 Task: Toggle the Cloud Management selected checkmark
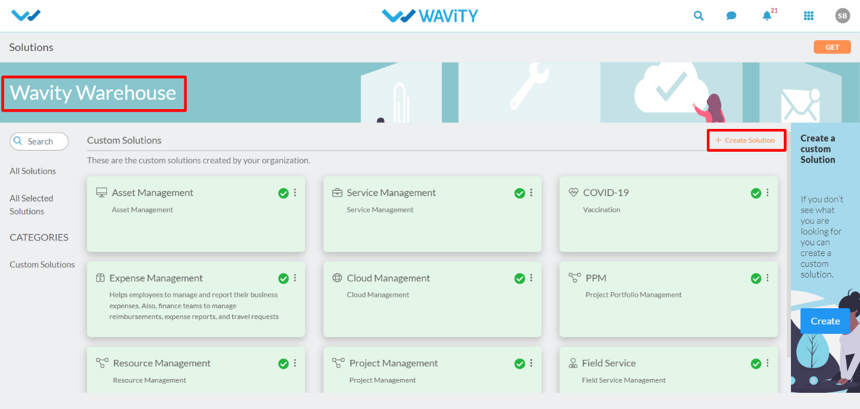[x=519, y=278]
